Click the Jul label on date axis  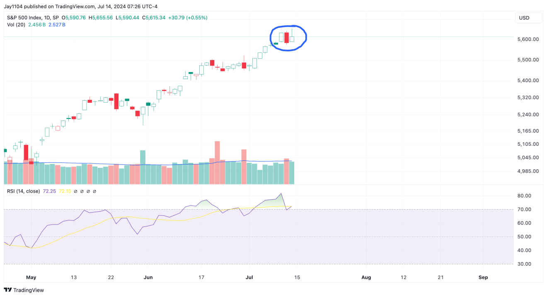pyautogui.click(x=249, y=277)
